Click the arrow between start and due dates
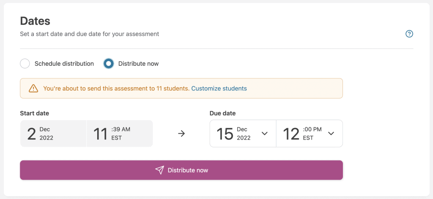The height and width of the screenshot is (199, 433). [x=181, y=134]
